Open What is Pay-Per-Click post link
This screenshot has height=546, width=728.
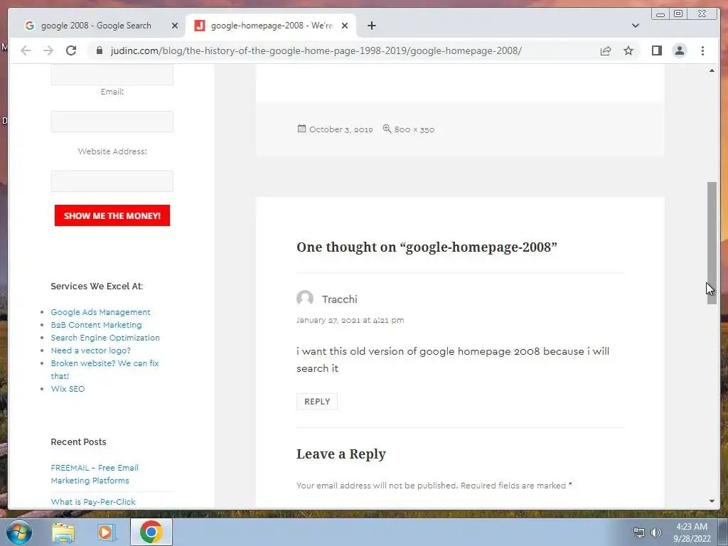coord(93,502)
